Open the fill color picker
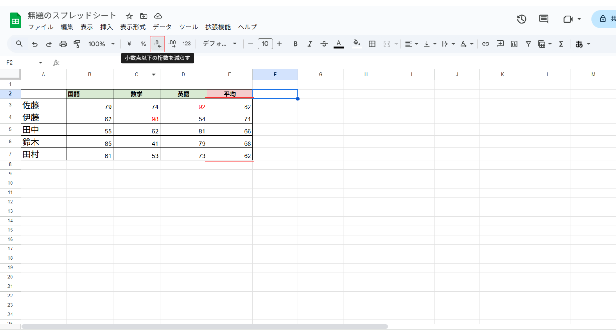 (x=357, y=44)
